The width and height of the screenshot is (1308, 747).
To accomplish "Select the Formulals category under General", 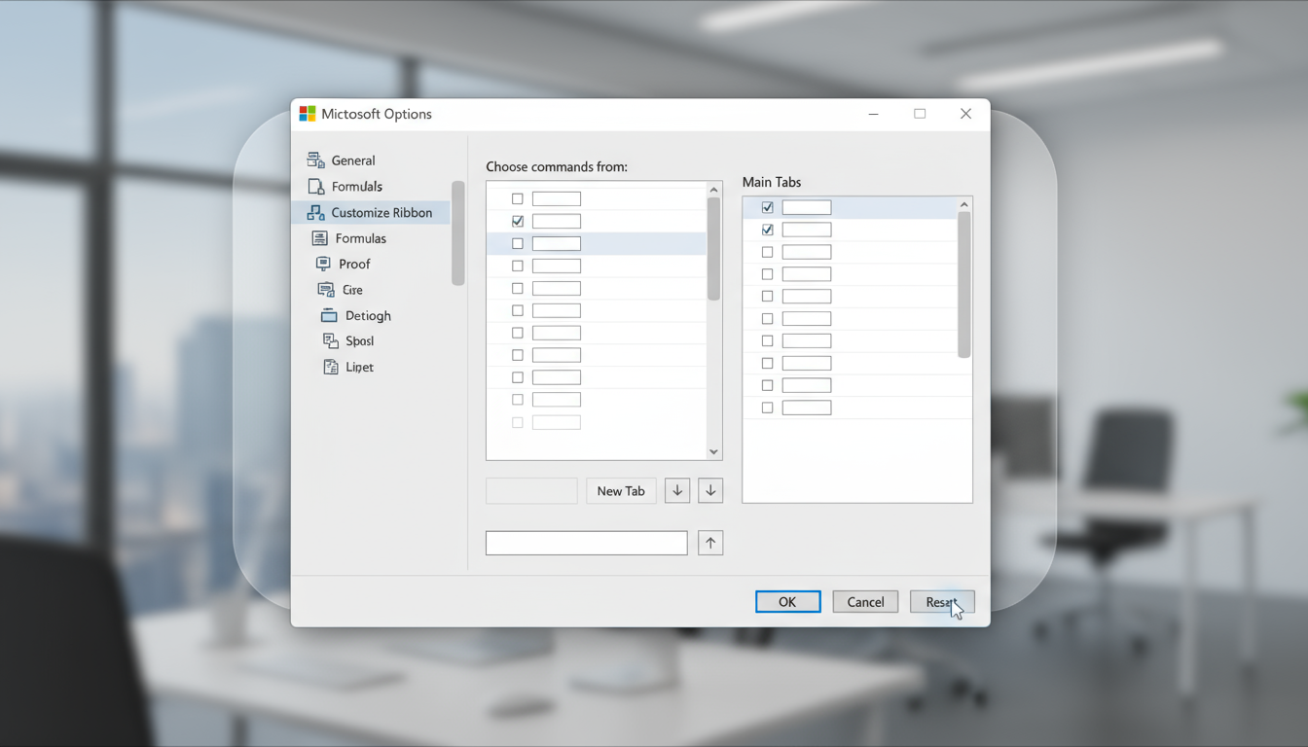I will [356, 187].
